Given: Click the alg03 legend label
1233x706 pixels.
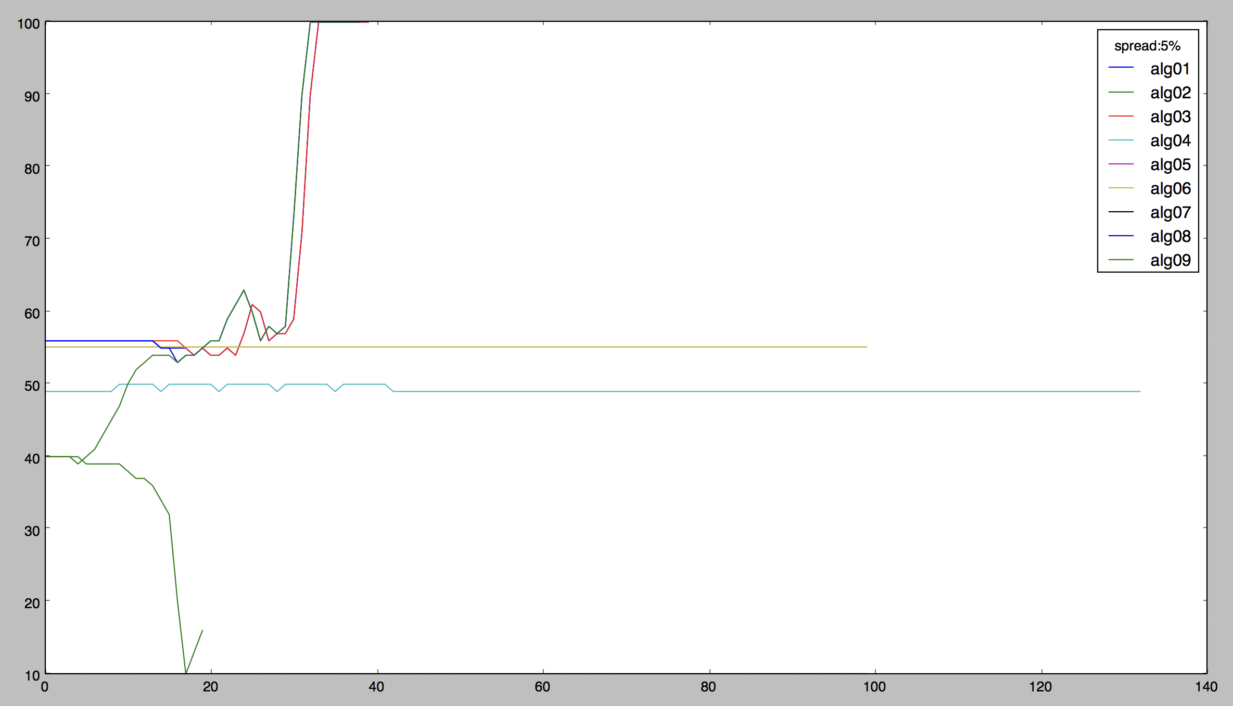Looking at the screenshot, I should [x=1170, y=117].
